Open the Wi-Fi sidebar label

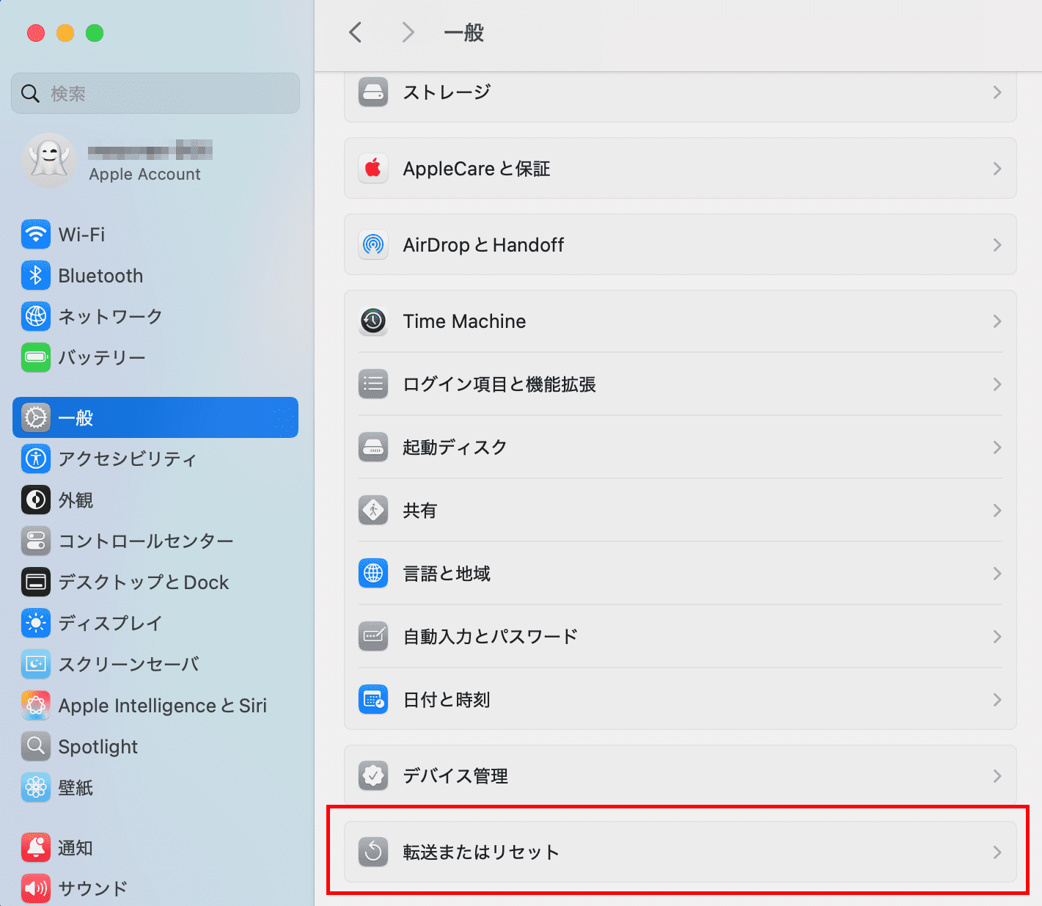(81, 235)
